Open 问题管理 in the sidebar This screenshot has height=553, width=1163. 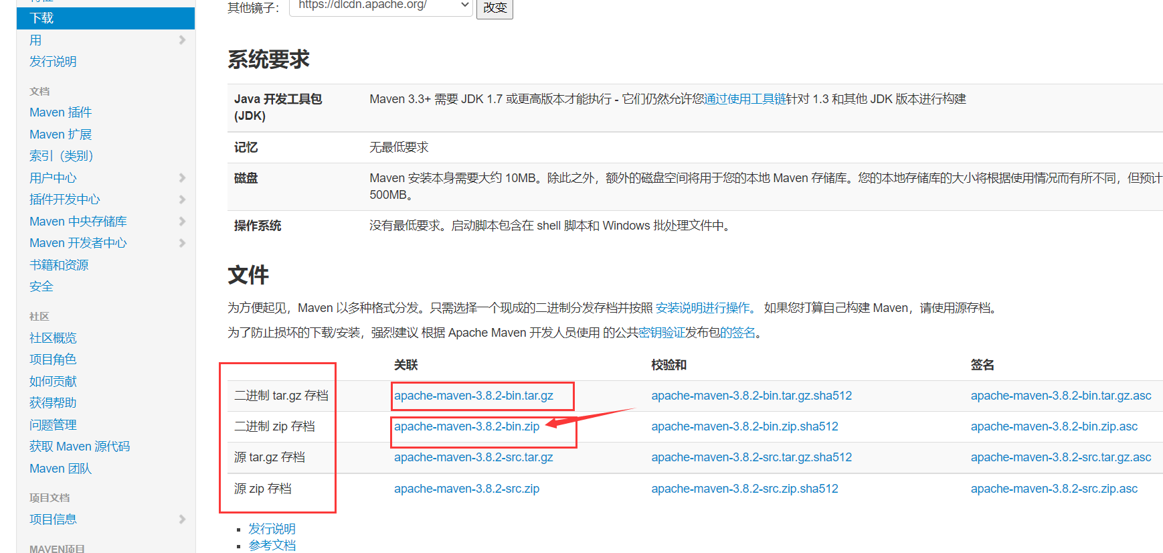[x=53, y=425]
